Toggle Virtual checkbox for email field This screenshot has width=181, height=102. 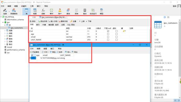[117, 37]
